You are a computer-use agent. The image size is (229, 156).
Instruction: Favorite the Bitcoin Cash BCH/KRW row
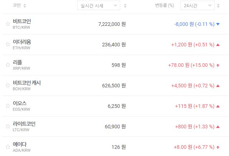(x=8, y=86)
